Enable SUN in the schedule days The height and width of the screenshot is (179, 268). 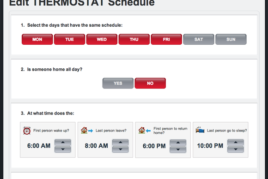[x=231, y=39]
